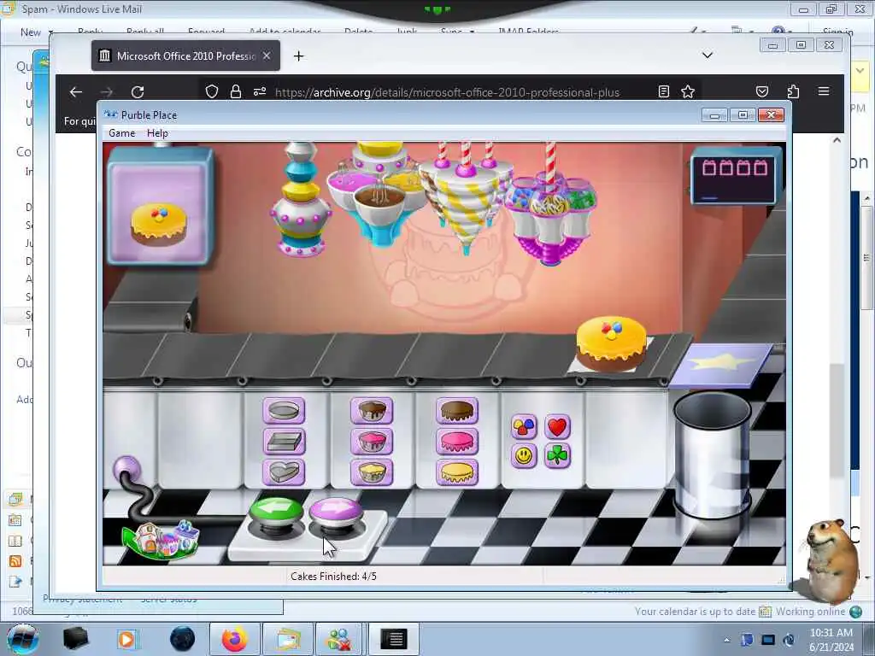
Task: Open Windows Live Mail from the taskbar
Action: point(287,639)
